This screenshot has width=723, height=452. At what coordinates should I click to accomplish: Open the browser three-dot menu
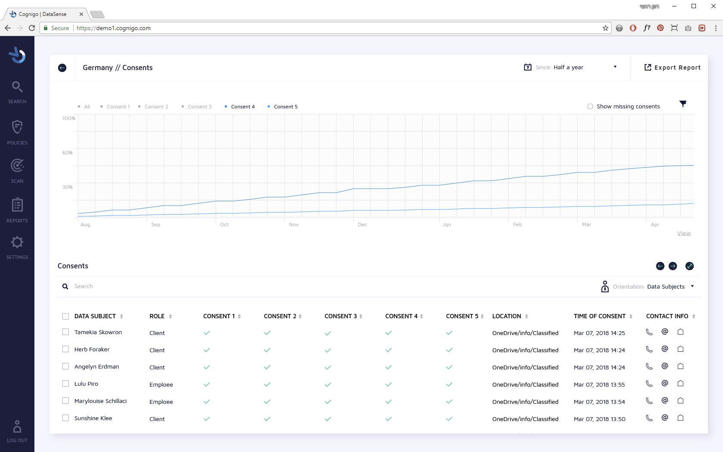(716, 28)
